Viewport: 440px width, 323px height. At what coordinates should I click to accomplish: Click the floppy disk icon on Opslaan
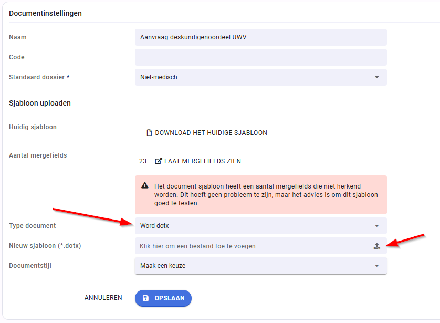point(145,298)
